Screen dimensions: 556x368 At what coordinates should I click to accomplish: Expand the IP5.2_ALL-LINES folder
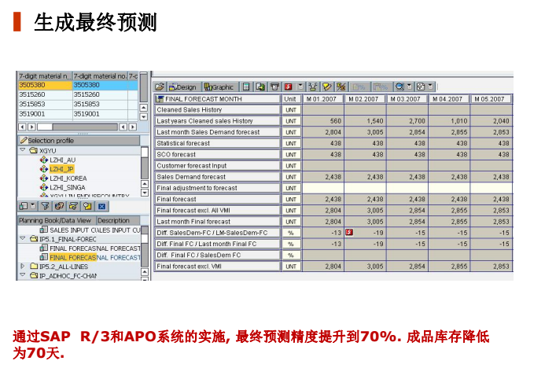point(23,267)
